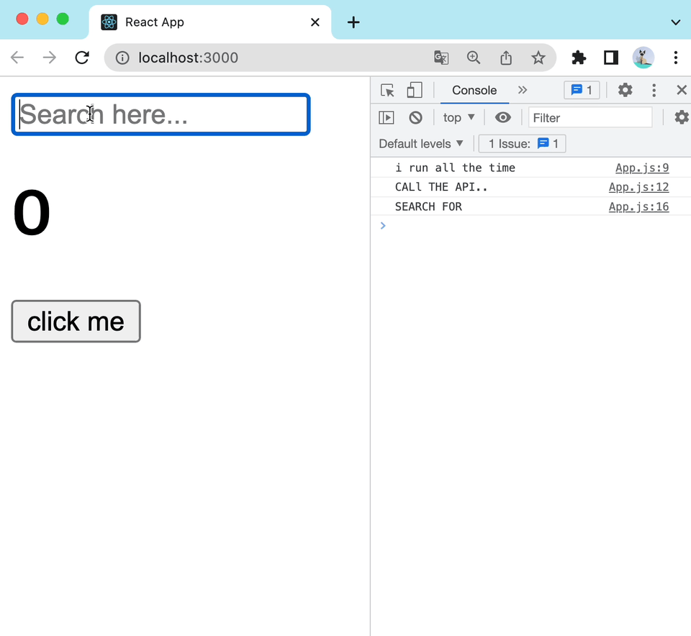Select the React App tab
Viewport: 691px width, 636px height.
(209, 22)
